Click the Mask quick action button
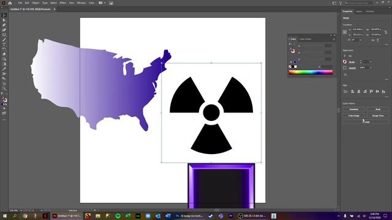This screenshot has width=392, height=220. point(378,109)
